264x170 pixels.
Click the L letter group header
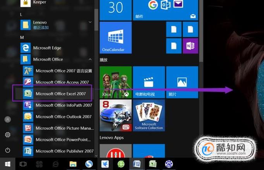pos(21,15)
